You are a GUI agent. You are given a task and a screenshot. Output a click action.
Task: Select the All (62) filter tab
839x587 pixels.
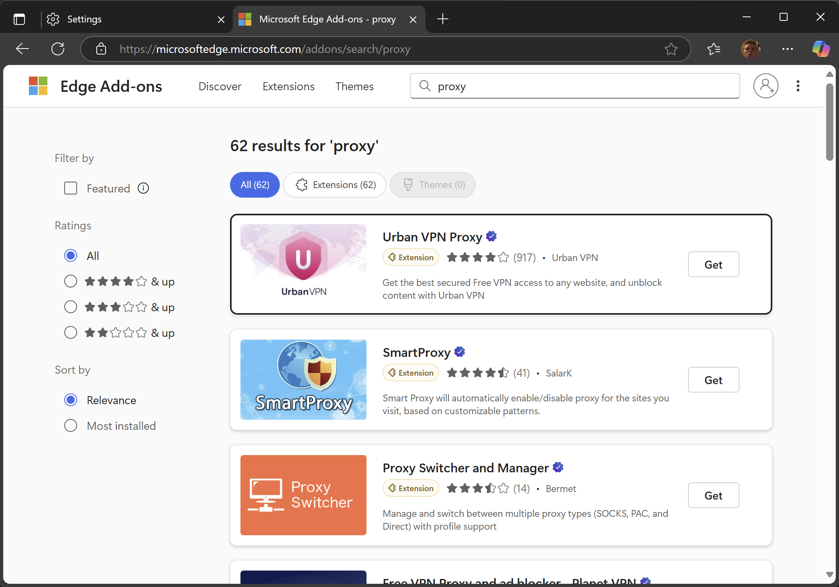(255, 185)
